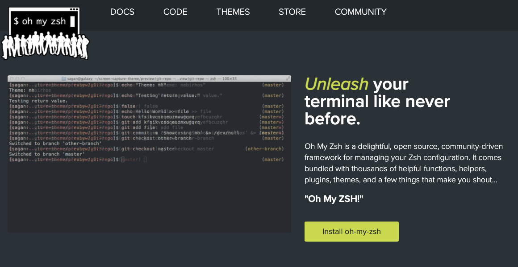Open the DOCS menu item

point(122,12)
